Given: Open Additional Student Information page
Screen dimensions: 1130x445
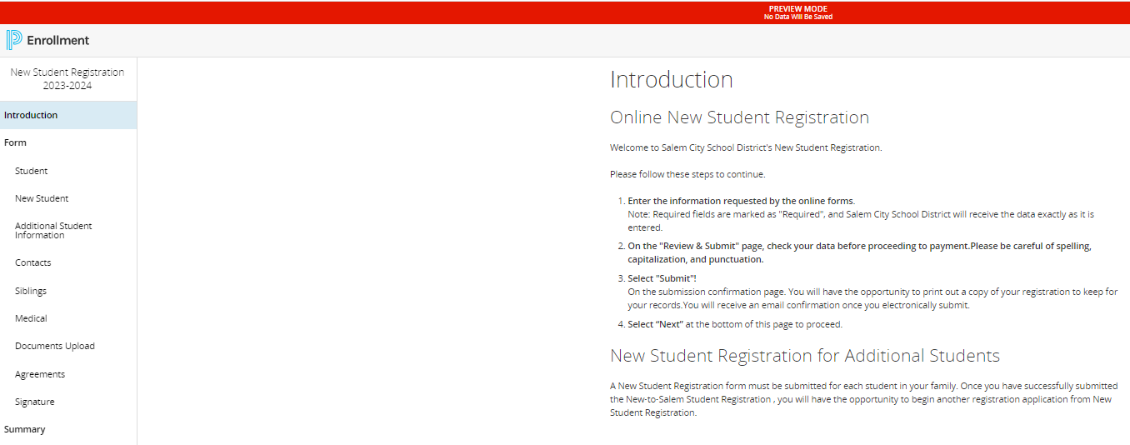Looking at the screenshot, I should tap(53, 230).
